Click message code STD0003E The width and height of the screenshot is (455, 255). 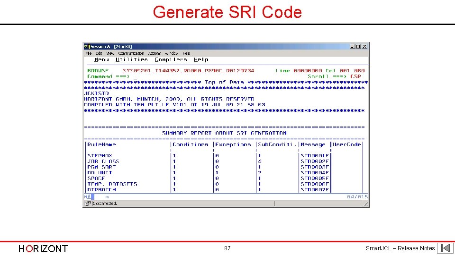315,167
